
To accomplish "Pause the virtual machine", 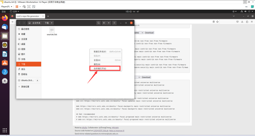I will click(x=17, y=7).
